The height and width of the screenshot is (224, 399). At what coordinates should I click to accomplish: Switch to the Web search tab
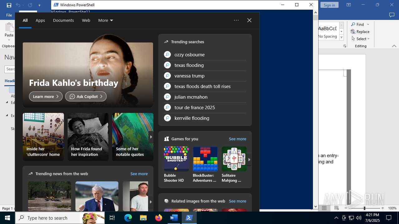click(x=86, y=20)
